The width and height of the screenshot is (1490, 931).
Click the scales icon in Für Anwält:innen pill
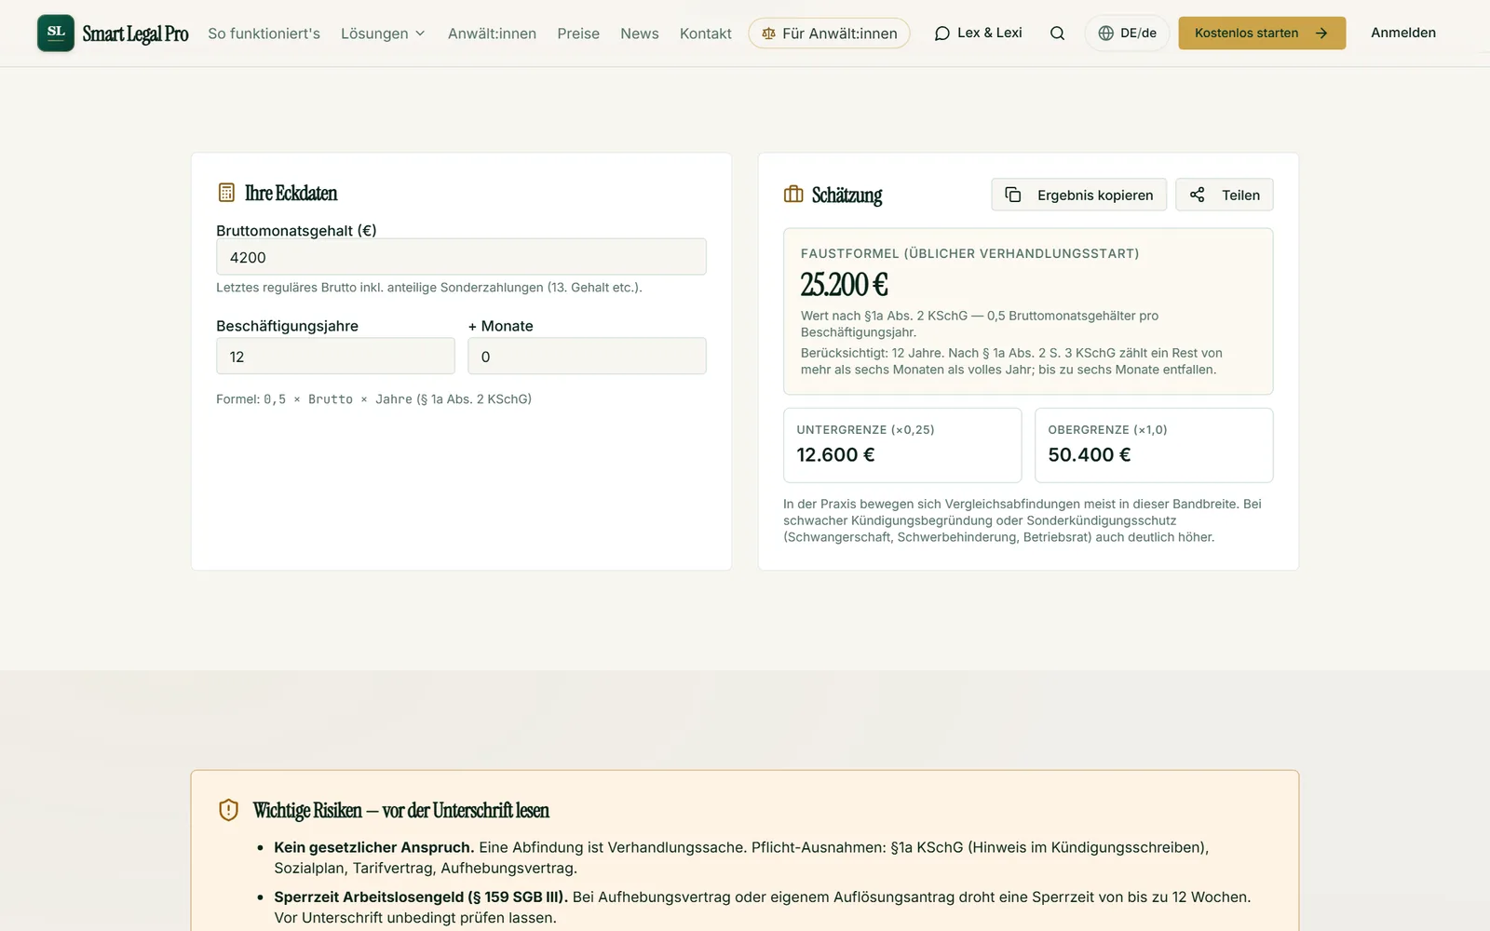[768, 34]
